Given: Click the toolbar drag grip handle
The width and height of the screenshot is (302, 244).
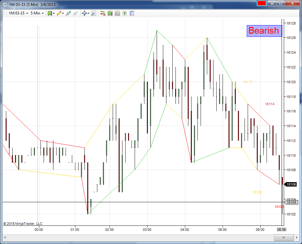Looking at the screenshot, I should [x=4, y=13].
